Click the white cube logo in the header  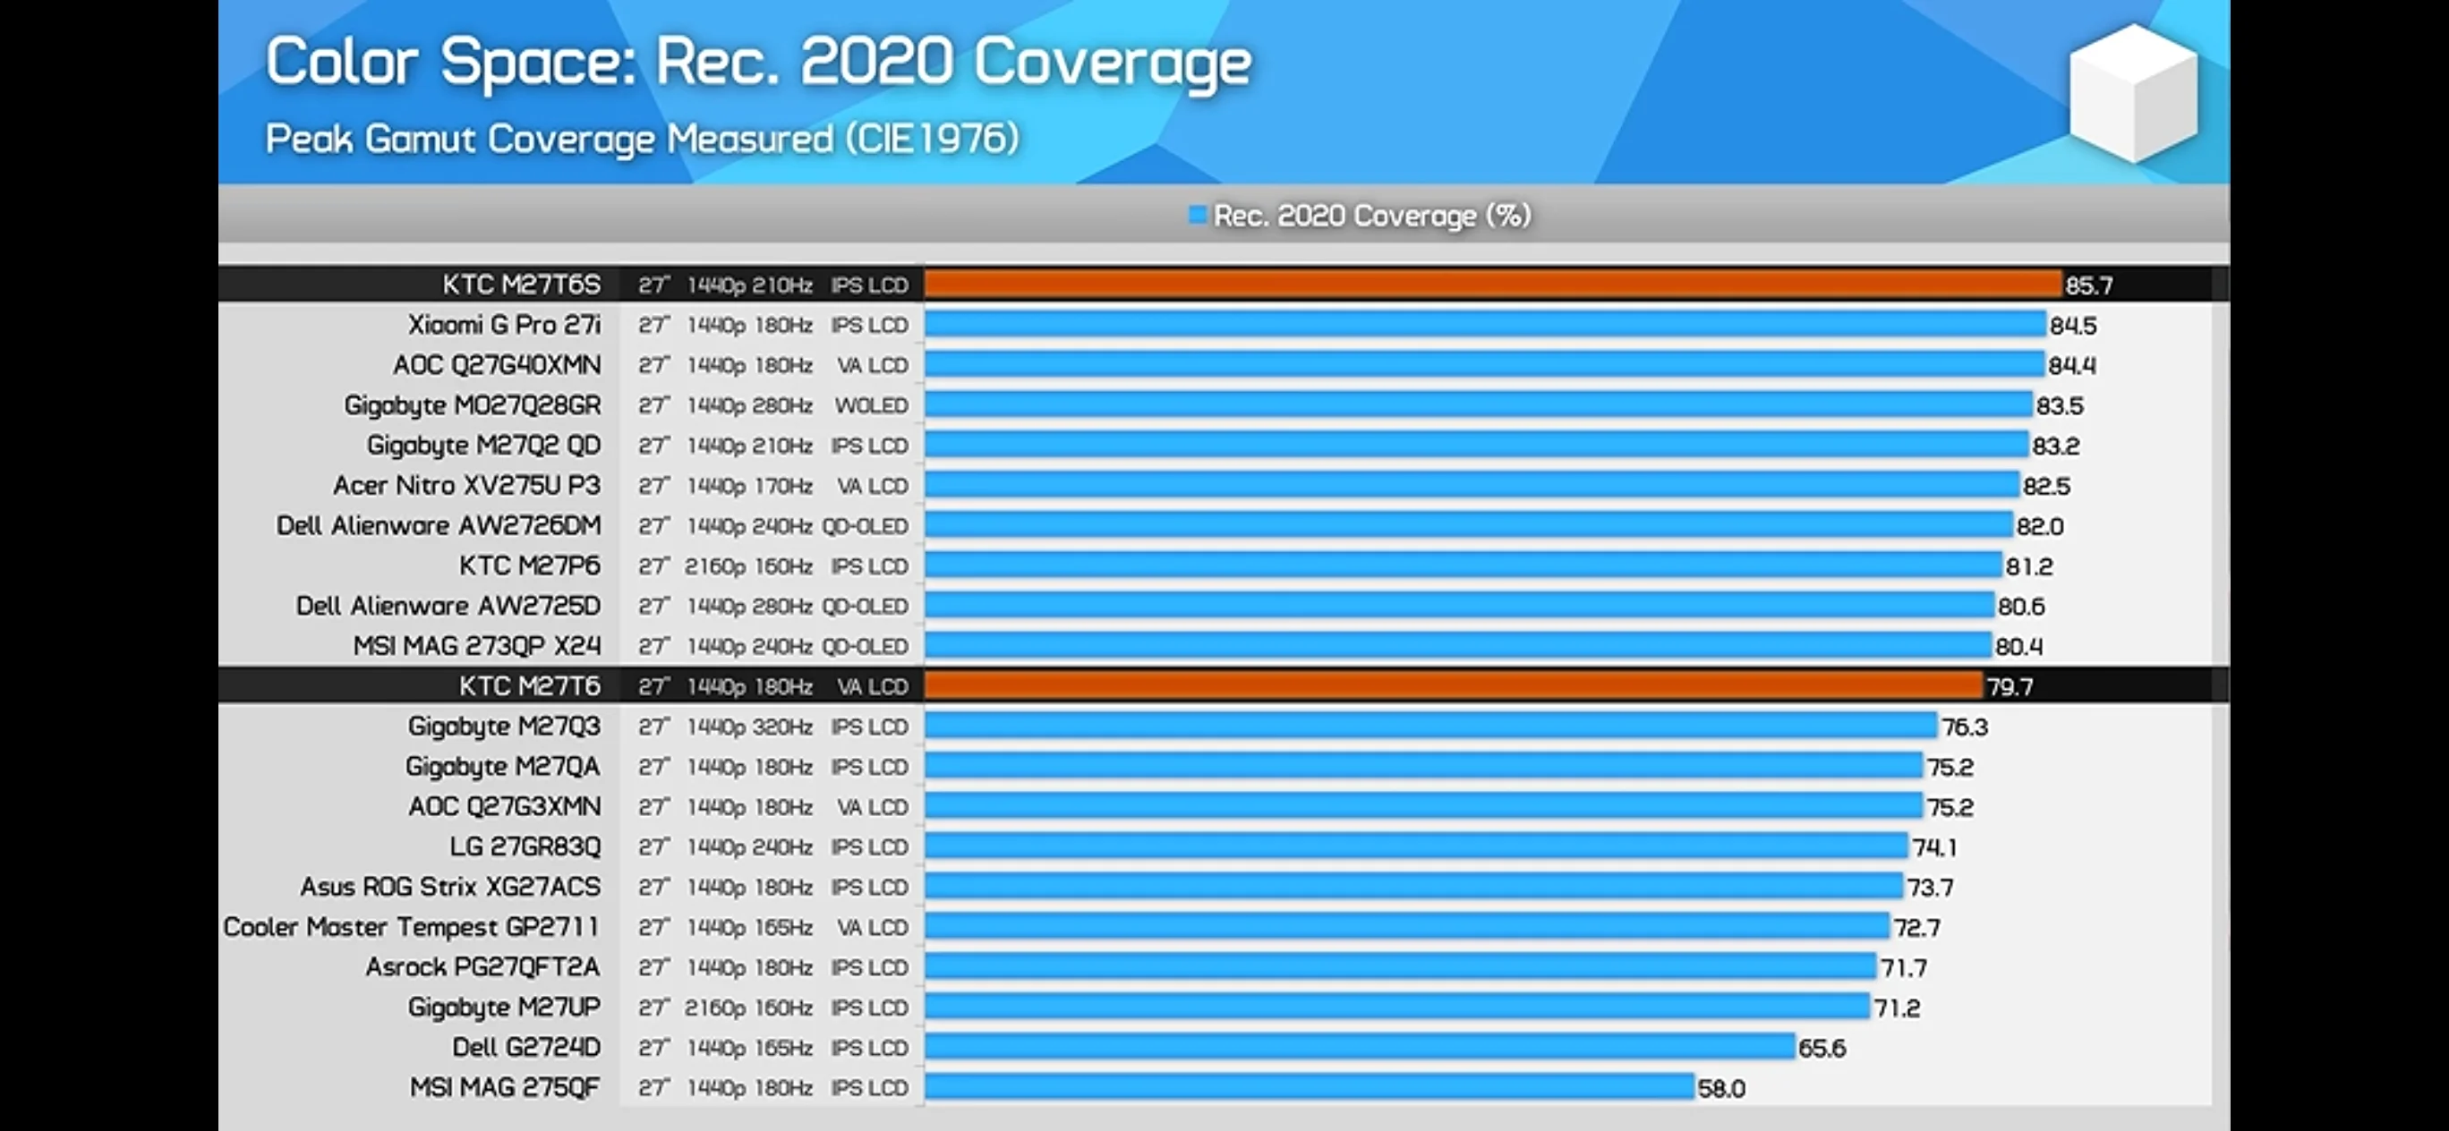point(2133,93)
